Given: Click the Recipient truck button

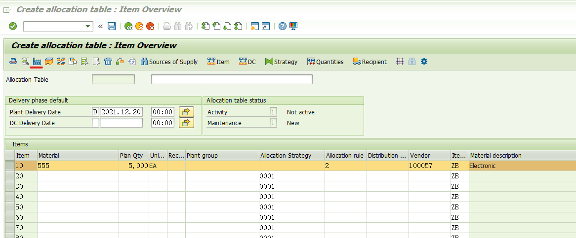Looking at the screenshot, I should pyautogui.click(x=370, y=62).
